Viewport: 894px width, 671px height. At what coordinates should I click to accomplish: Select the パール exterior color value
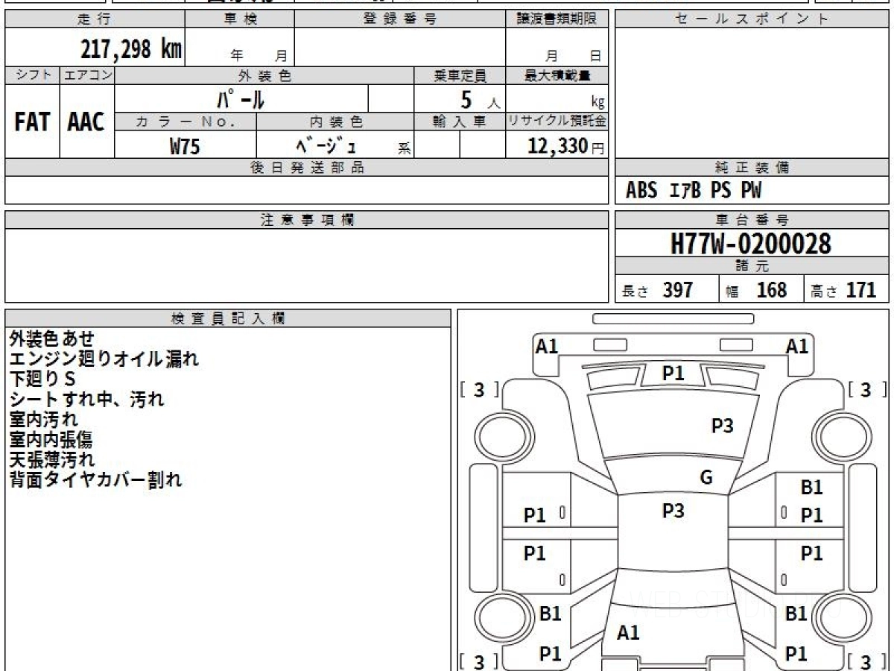241,99
